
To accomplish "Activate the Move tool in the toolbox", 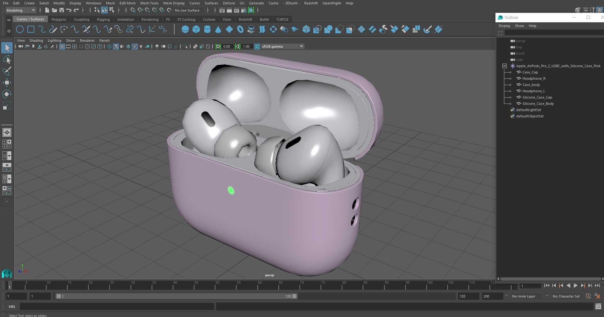I will [x=7, y=83].
